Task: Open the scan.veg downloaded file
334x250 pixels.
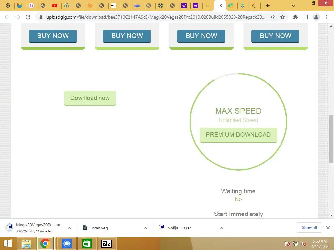Action: 100,228
